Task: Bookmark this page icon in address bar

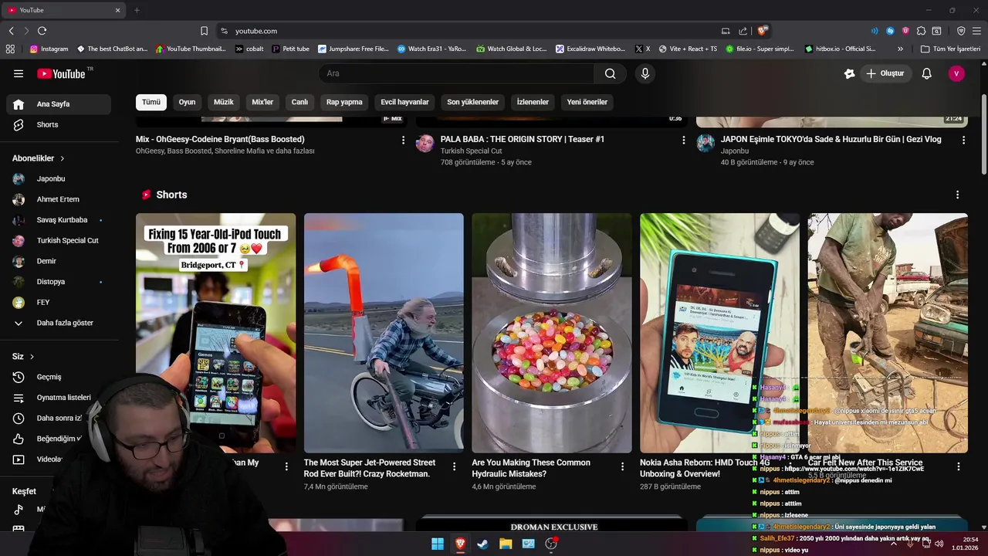Action: [204, 31]
